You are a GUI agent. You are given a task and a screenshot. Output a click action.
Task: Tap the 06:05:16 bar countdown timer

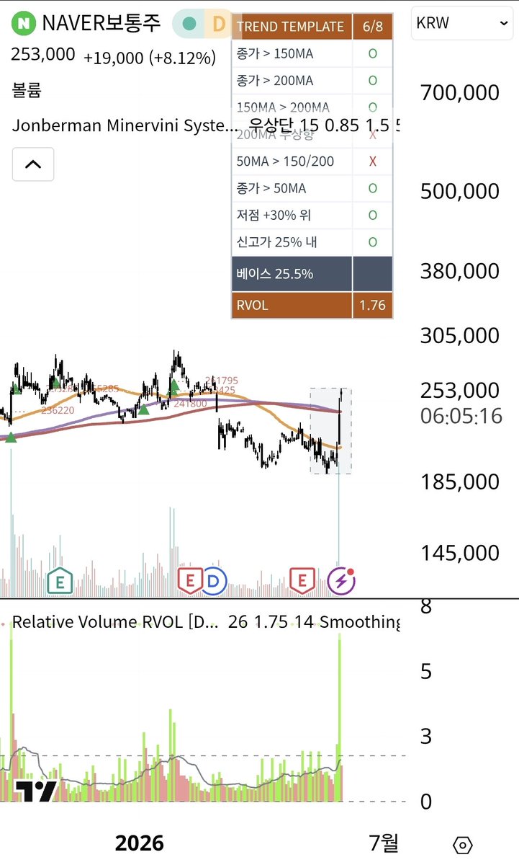point(461,416)
